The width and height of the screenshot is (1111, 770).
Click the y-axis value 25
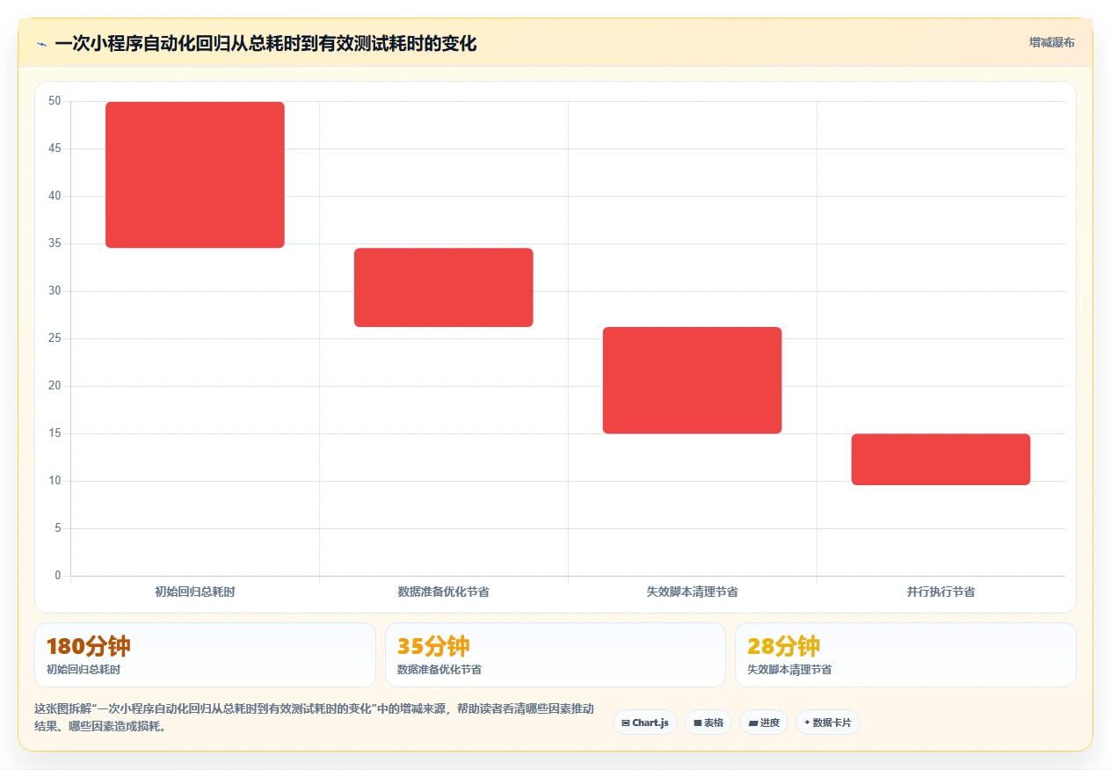coord(55,338)
